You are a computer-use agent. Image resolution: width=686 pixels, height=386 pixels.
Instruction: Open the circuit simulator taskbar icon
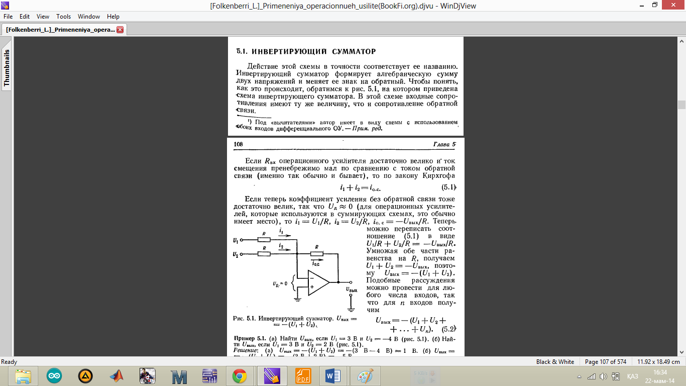tap(209, 376)
